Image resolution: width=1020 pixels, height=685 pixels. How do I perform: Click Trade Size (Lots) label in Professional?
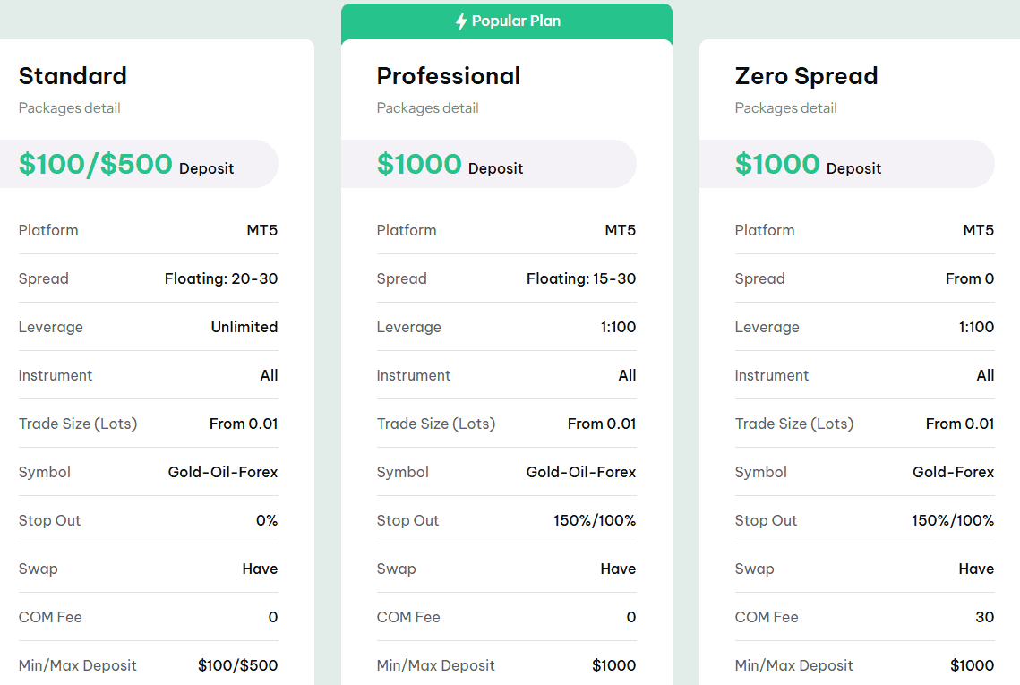point(435,424)
